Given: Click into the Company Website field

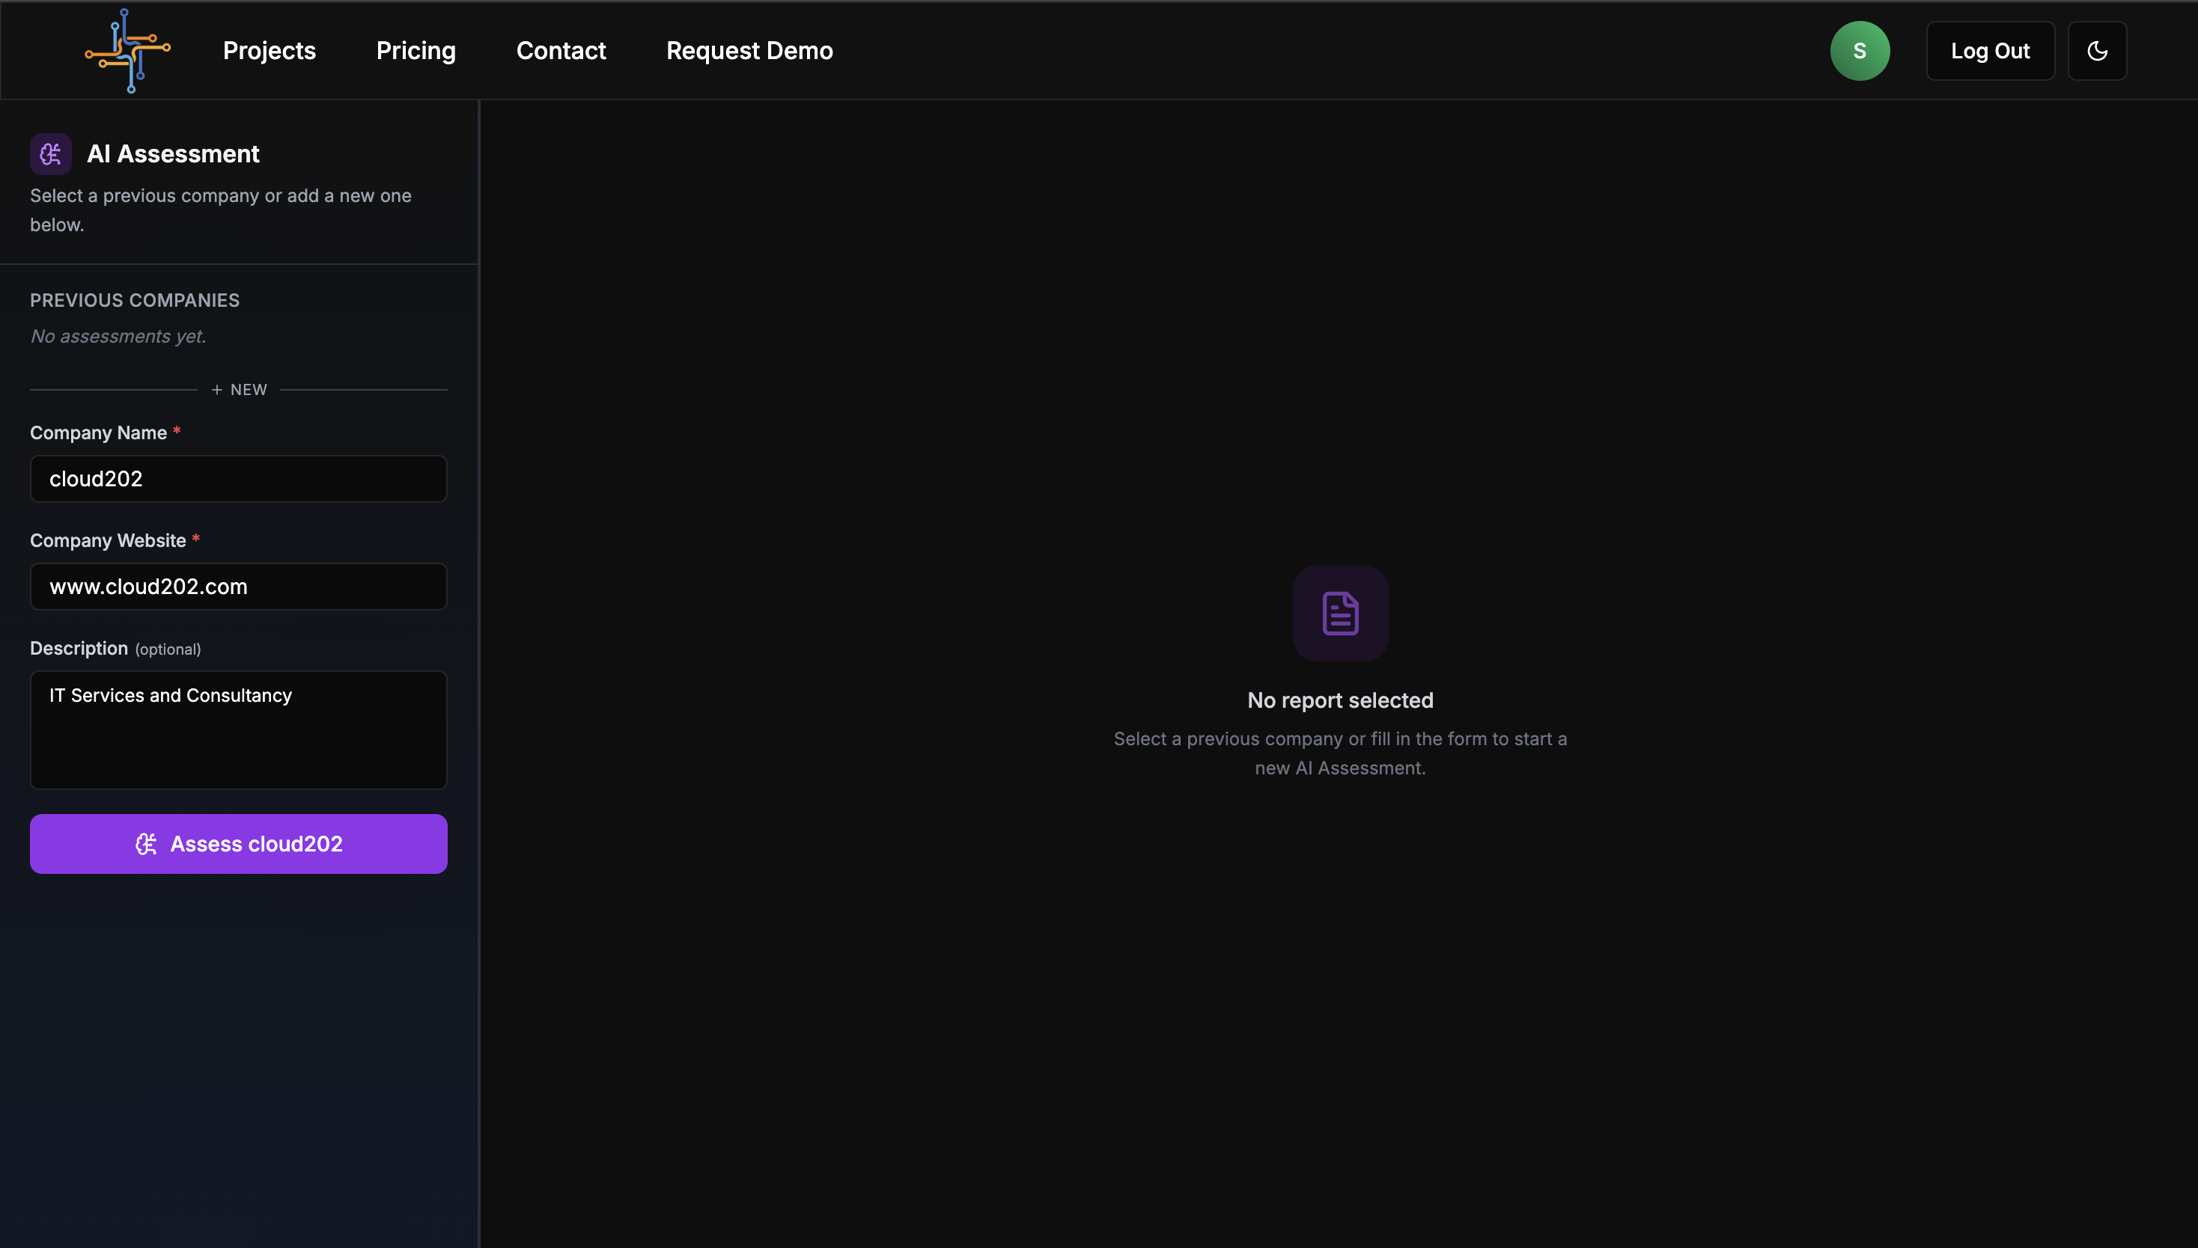Looking at the screenshot, I should (x=238, y=587).
